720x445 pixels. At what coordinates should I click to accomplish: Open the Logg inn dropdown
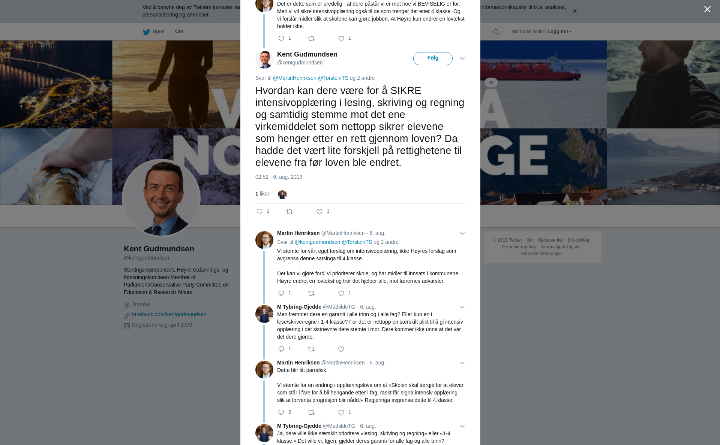pyautogui.click(x=559, y=31)
